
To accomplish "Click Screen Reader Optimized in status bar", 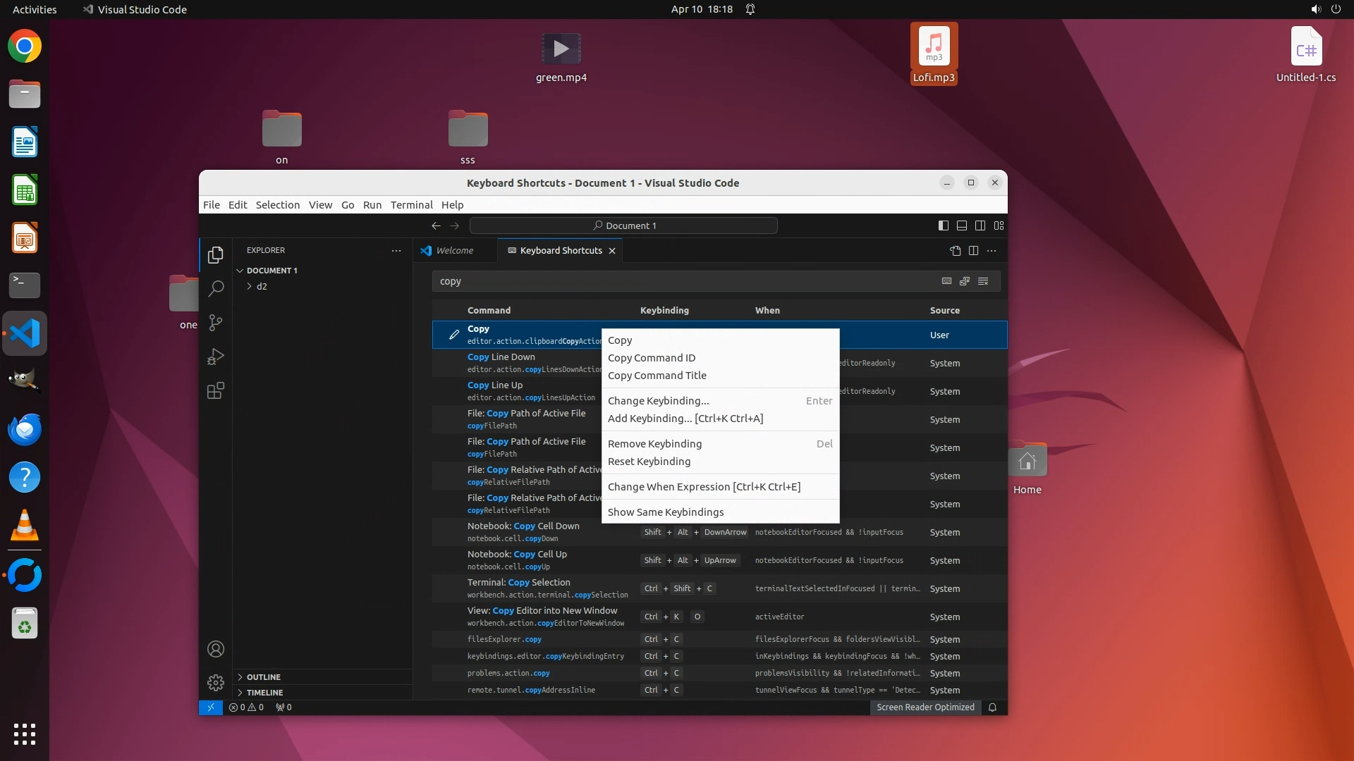I will tap(925, 707).
